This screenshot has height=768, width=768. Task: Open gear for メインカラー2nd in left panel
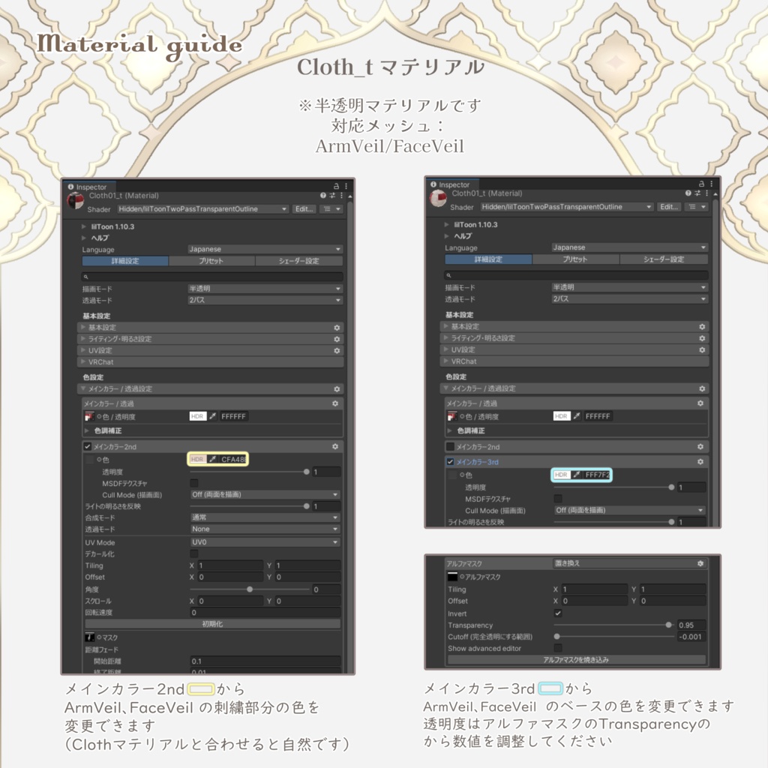(x=335, y=447)
